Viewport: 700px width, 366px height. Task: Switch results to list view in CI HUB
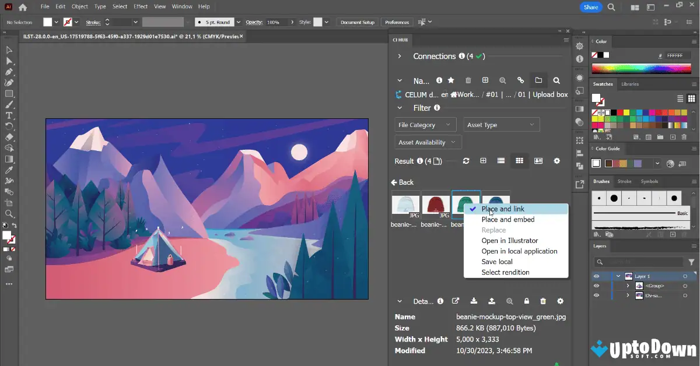pos(501,161)
